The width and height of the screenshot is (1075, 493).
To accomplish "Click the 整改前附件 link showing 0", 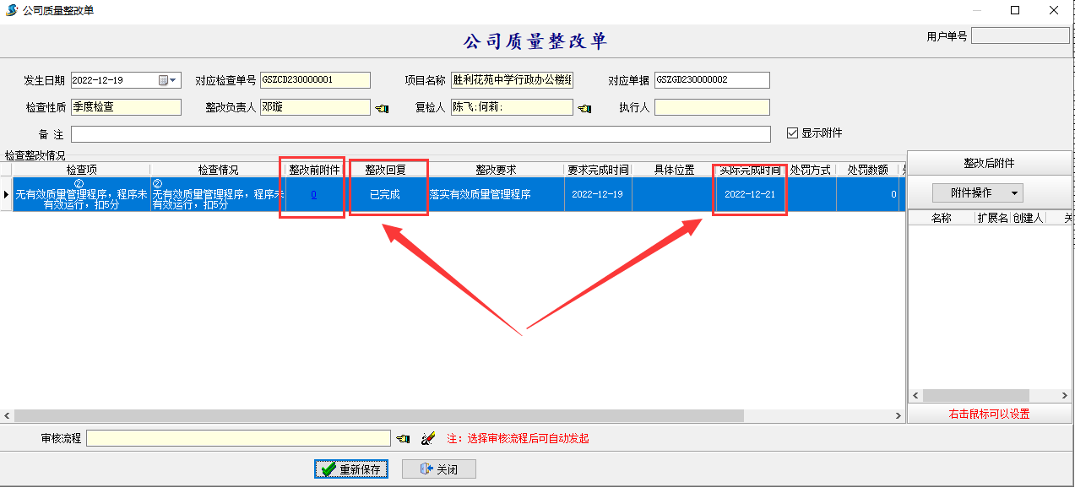I will point(313,194).
